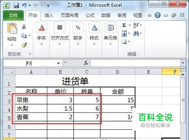Select row 6 header
Viewport: 189px width, 140px height.
coord(9,126)
